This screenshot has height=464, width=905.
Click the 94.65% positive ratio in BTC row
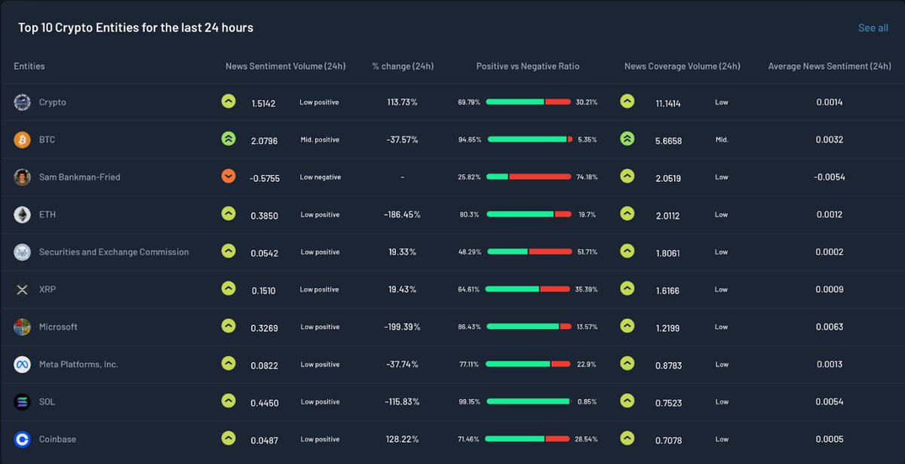(470, 140)
